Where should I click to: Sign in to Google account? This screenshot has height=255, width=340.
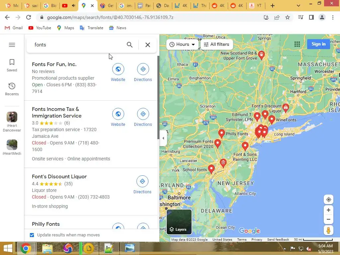pos(318,44)
